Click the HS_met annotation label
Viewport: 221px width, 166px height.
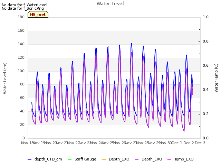point(38,15)
